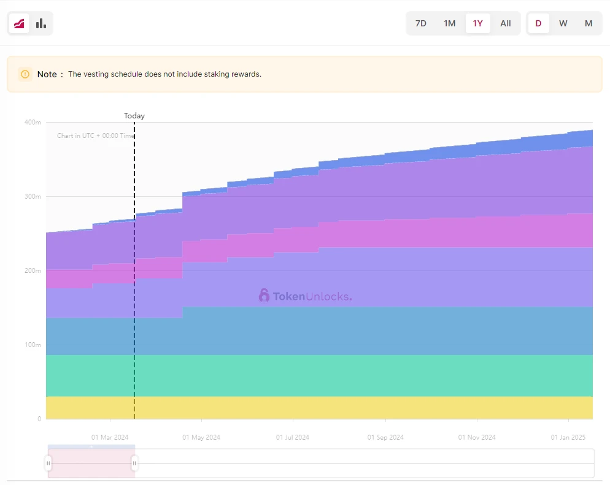This screenshot has height=485, width=610.
Task: Click the active D granularity tab
Action: (538, 23)
